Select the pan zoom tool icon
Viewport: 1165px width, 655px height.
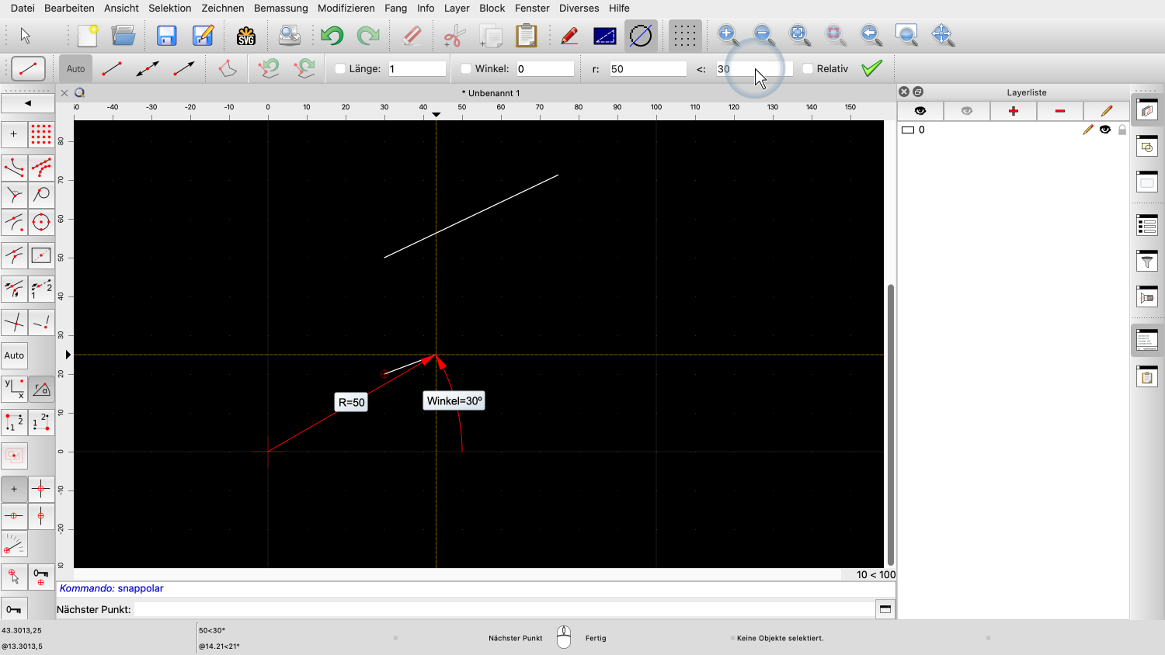942,35
